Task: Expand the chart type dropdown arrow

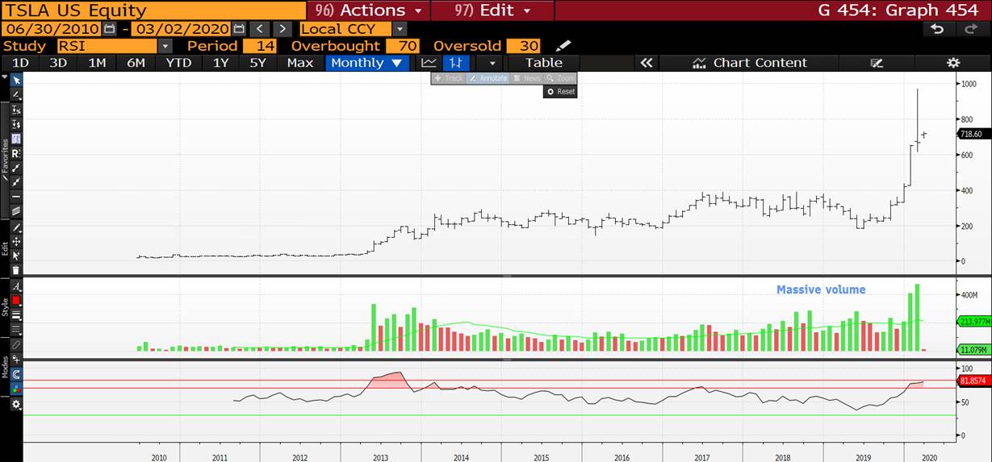Action: pyautogui.click(x=492, y=63)
